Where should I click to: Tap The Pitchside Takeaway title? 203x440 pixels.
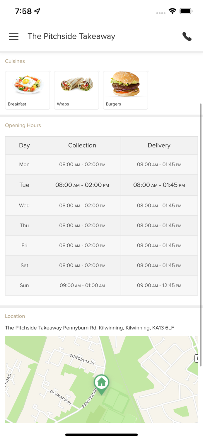pos(71,36)
